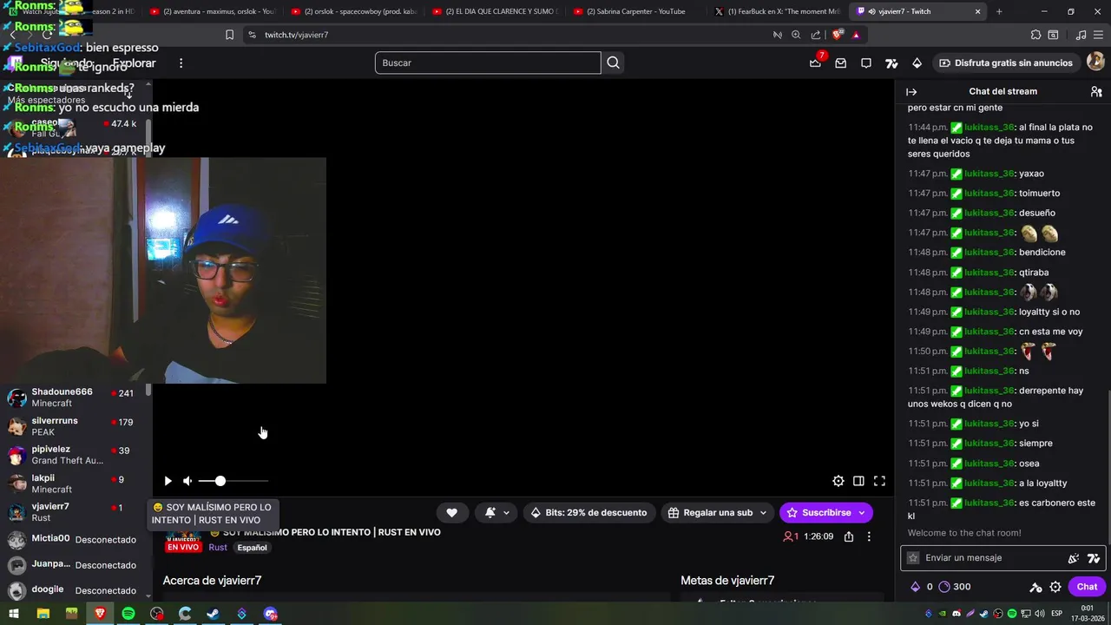Open offline doogile channel in the sidebar
Screen dimensions: 1111x625
76,589
